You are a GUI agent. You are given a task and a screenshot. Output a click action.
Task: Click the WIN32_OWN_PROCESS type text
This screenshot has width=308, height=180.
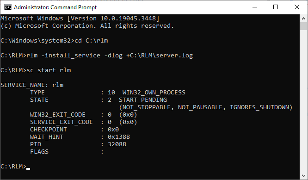[x=154, y=93]
